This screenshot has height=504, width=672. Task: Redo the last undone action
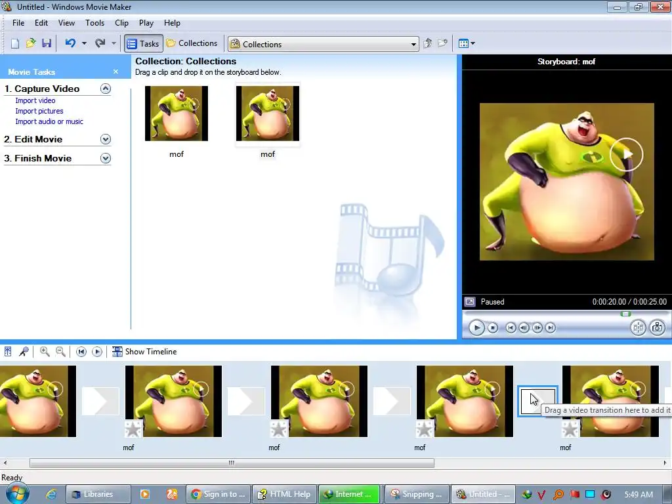coord(100,43)
